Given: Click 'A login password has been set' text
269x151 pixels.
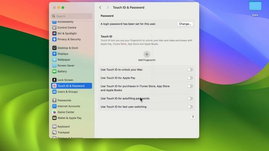Looking at the screenshot, I should pos(128,24).
